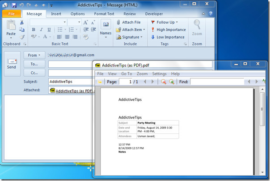270x181 pixels.
Task: Open the Settings menu in the PDF viewer
Action: 159,74
